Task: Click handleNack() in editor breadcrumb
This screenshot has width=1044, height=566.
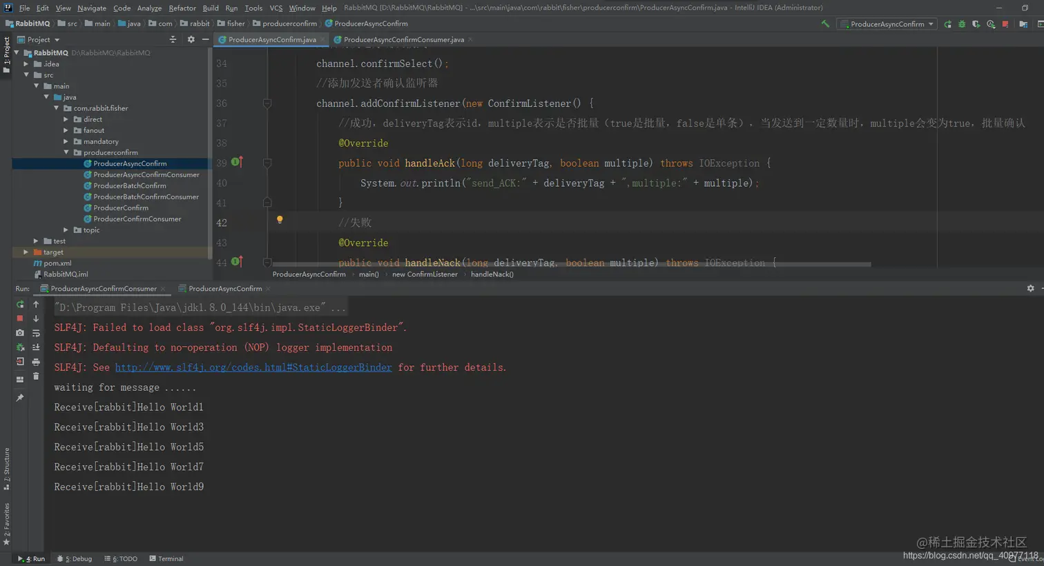Action: point(492,274)
